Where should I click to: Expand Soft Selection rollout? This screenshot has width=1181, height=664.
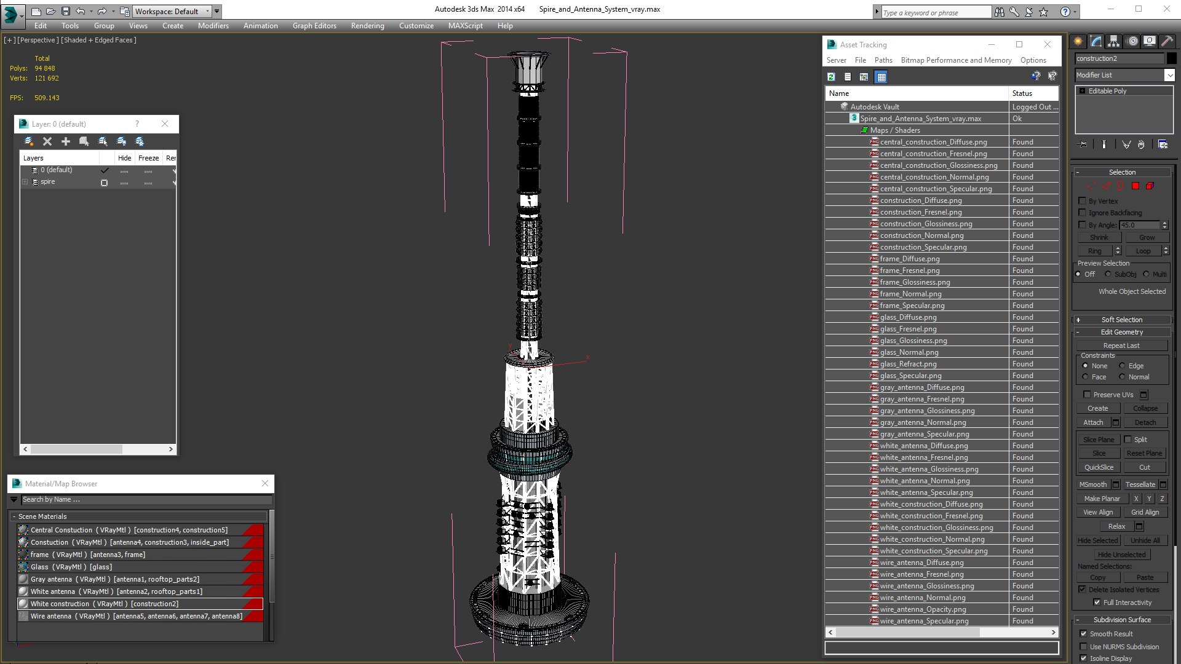click(1122, 320)
